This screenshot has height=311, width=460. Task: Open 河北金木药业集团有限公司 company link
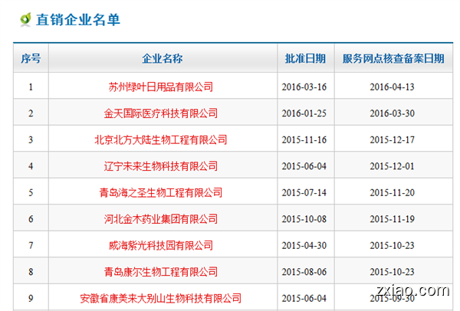[161, 219]
